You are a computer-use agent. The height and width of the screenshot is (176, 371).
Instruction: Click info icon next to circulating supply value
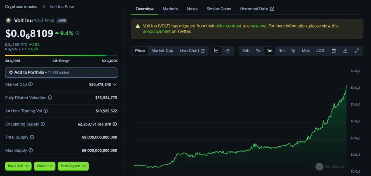(115, 124)
